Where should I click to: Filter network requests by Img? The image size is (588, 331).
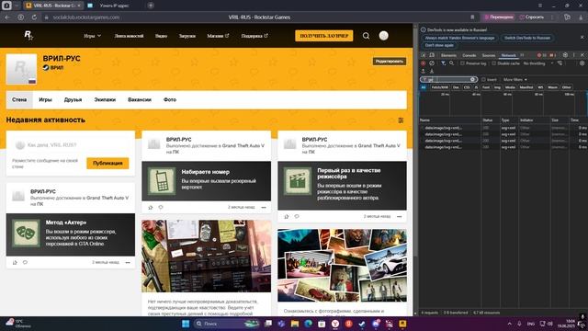click(x=497, y=87)
